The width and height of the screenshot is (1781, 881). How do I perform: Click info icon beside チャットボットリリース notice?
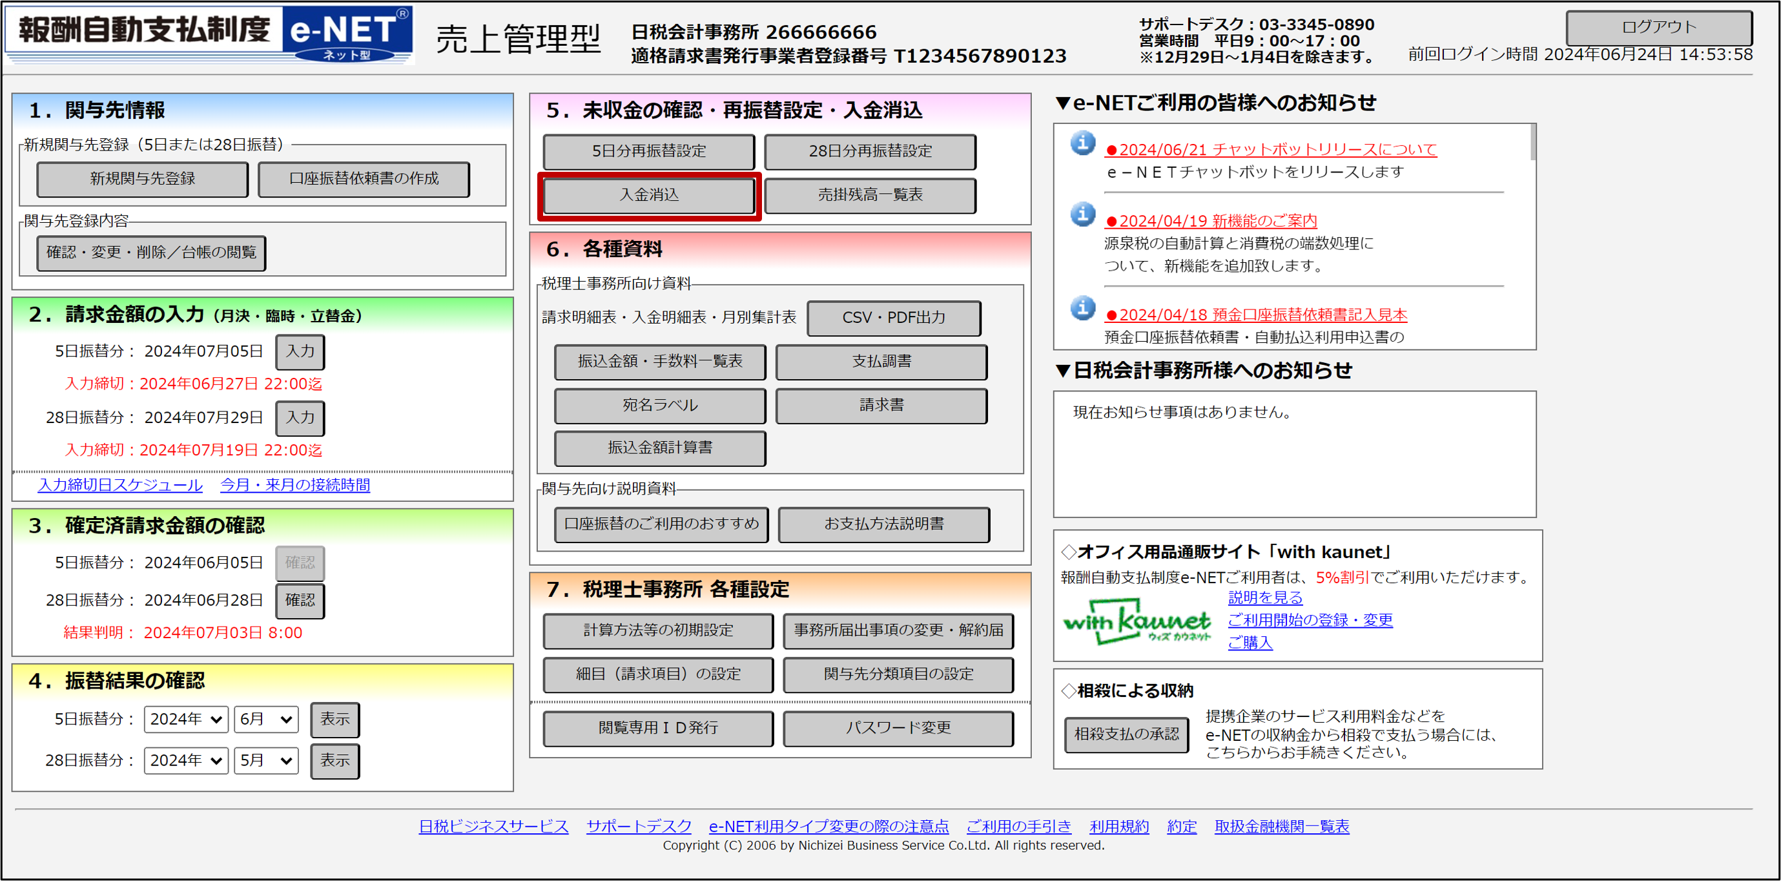(1082, 143)
